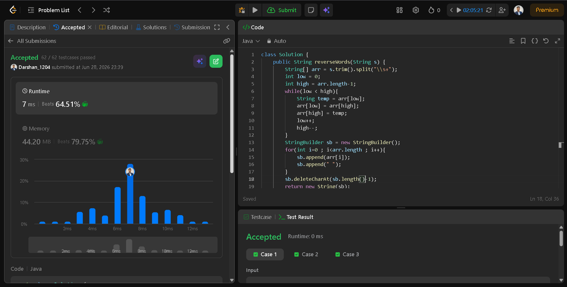567x287 pixels.
Task: Select the Case 2 result
Action: (x=306, y=254)
